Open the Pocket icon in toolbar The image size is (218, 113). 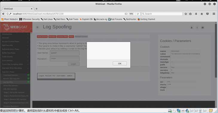[207, 14]
